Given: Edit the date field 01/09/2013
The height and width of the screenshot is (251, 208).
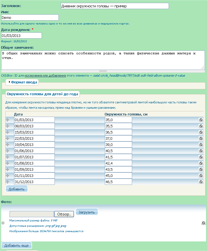Looking at the screenshot, I should (x=34, y=169).
